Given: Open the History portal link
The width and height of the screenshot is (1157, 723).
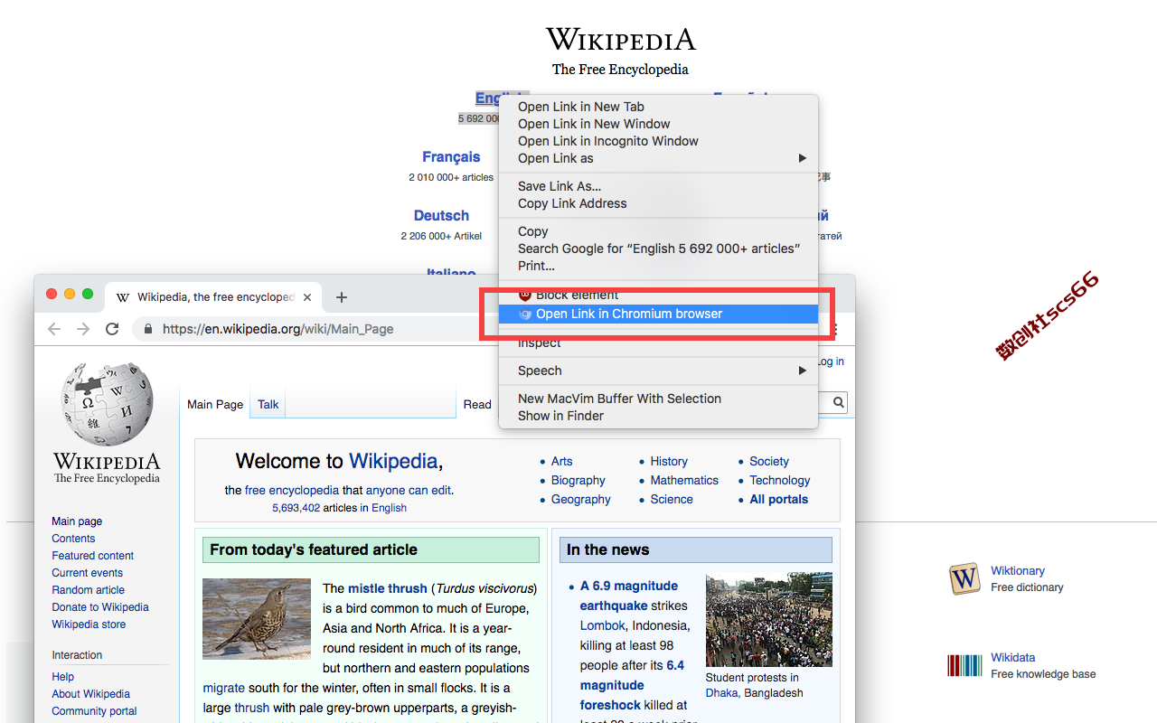Looking at the screenshot, I should 669,462.
